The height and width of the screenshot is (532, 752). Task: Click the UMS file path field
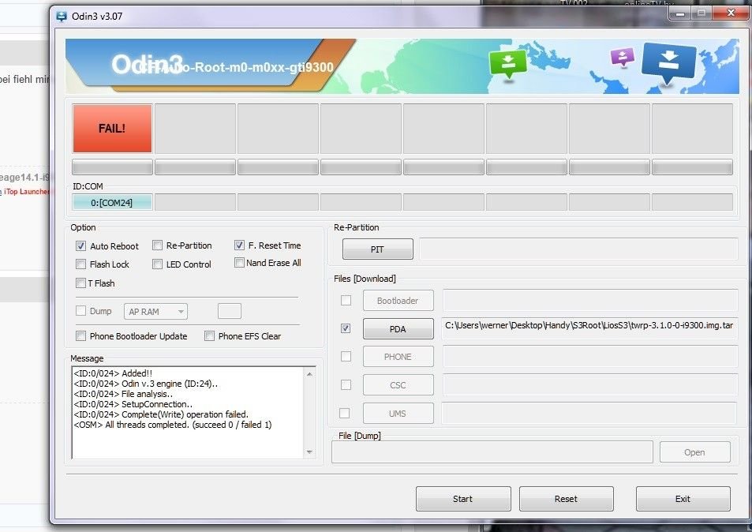click(590, 413)
